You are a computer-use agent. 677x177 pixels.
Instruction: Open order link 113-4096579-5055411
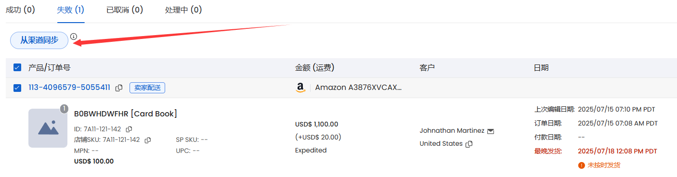point(69,88)
